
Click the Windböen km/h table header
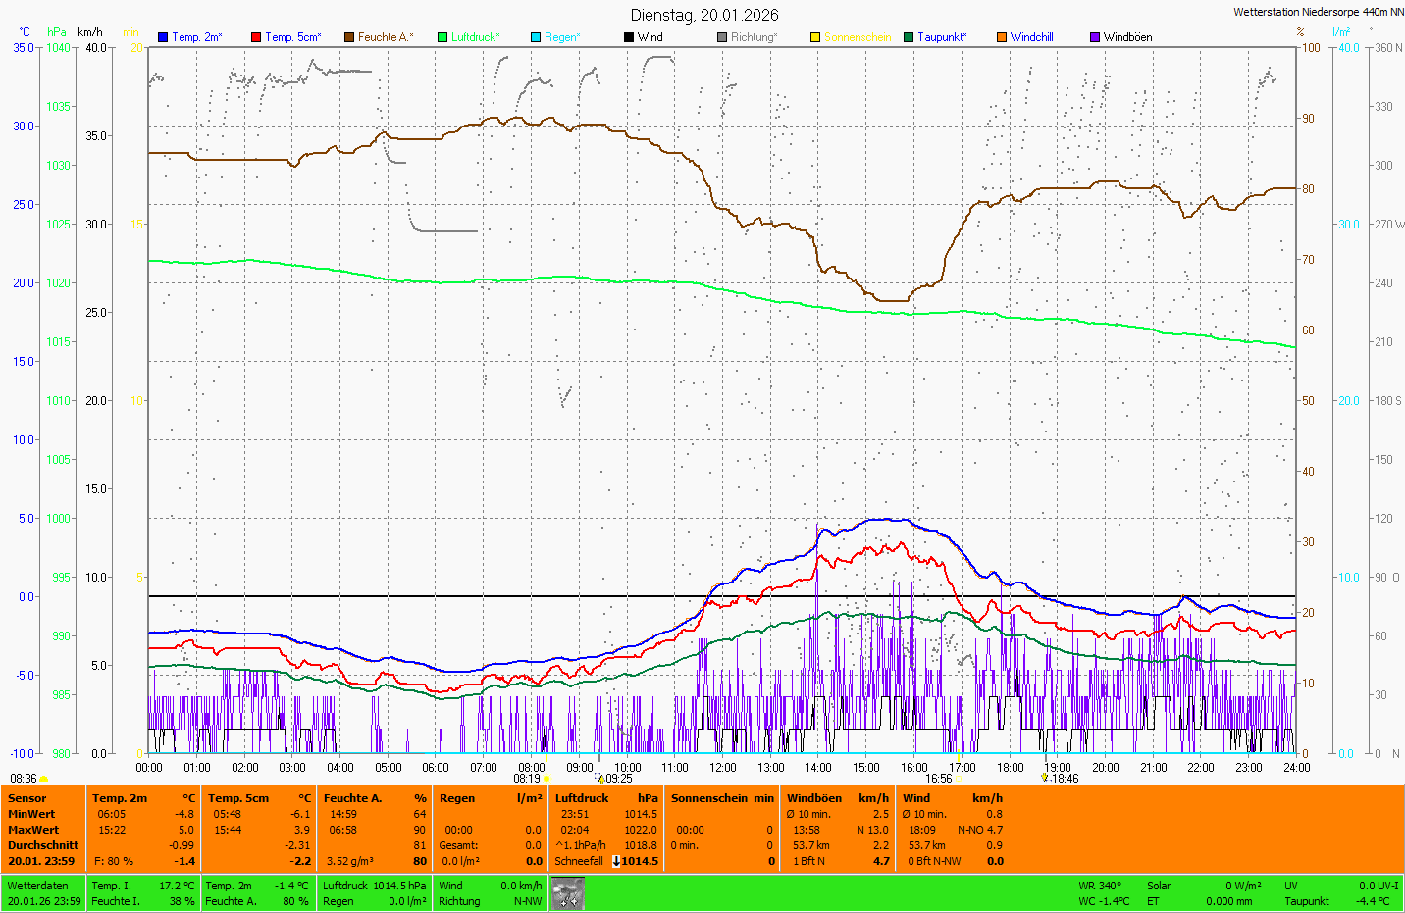[x=837, y=798]
